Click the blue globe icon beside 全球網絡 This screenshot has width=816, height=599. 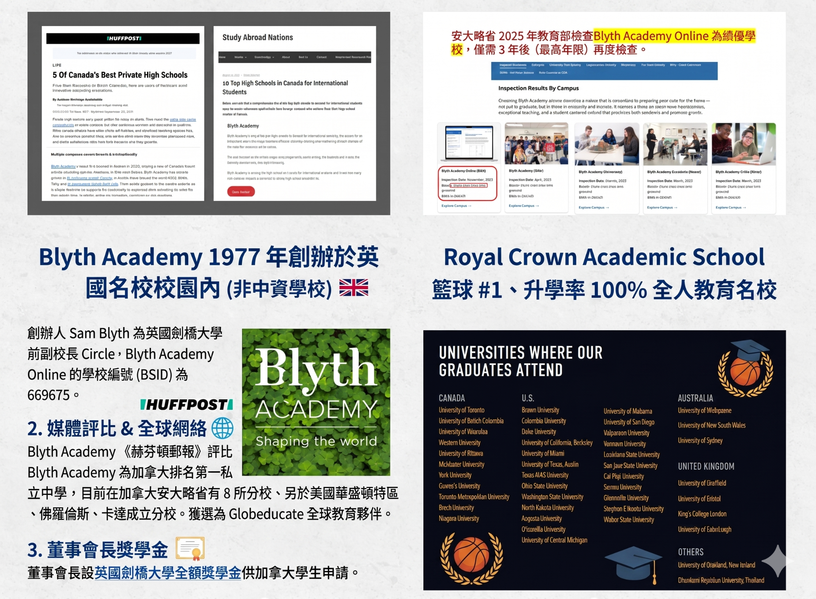(222, 428)
